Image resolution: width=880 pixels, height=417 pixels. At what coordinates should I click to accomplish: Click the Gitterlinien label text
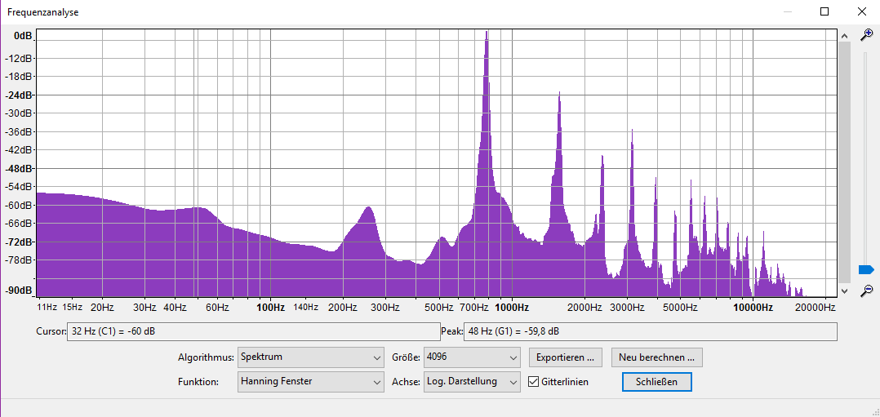click(565, 382)
